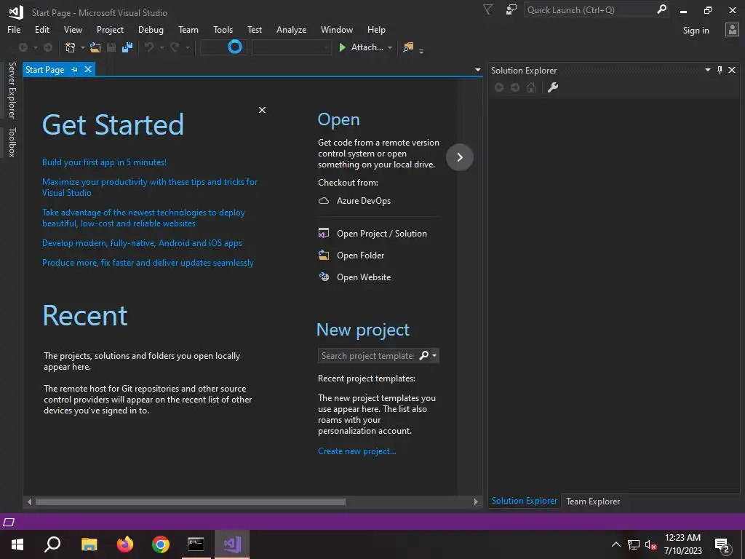Switch to the Team Explorer tab

point(592,501)
